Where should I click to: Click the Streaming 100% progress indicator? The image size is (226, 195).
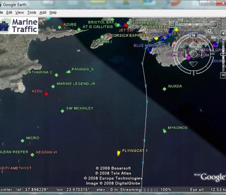146,190
